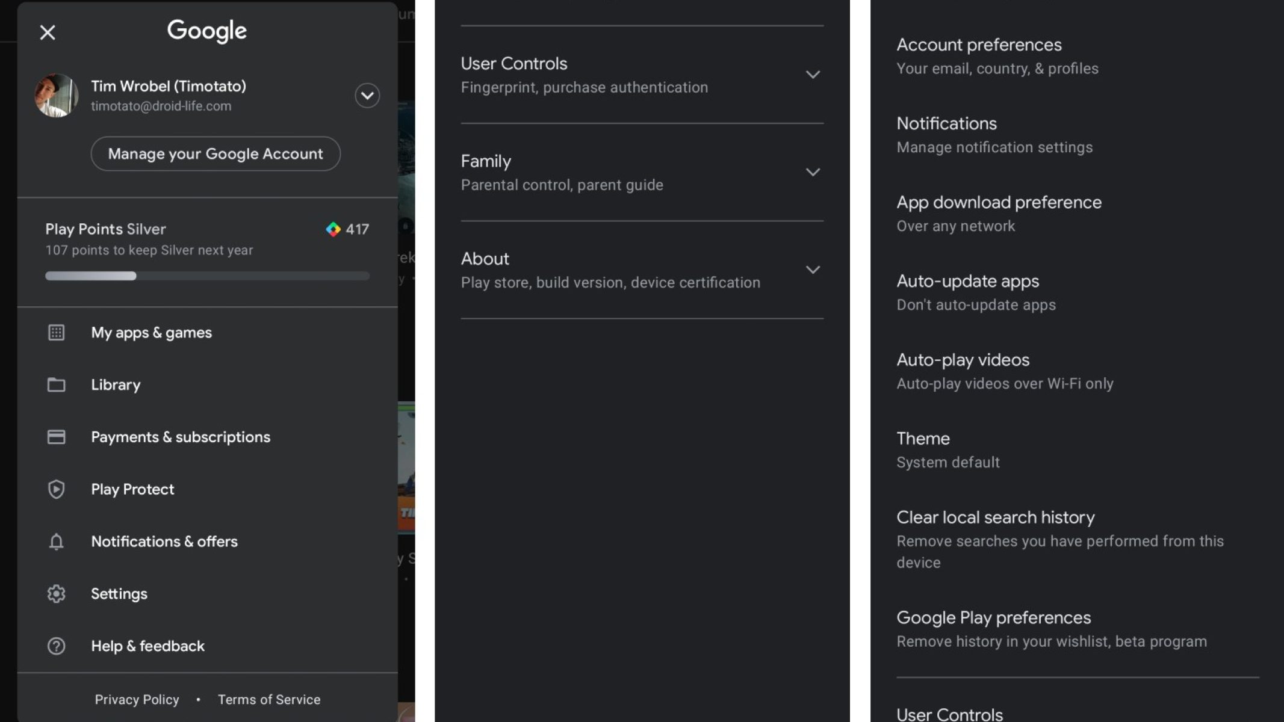This screenshot has width=1284, height=722.
Task: Click the Payments & subscriptions card icon
Action: coord(56,437)
